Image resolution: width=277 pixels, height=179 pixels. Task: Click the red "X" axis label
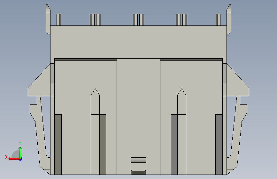(x=6, y=157)
